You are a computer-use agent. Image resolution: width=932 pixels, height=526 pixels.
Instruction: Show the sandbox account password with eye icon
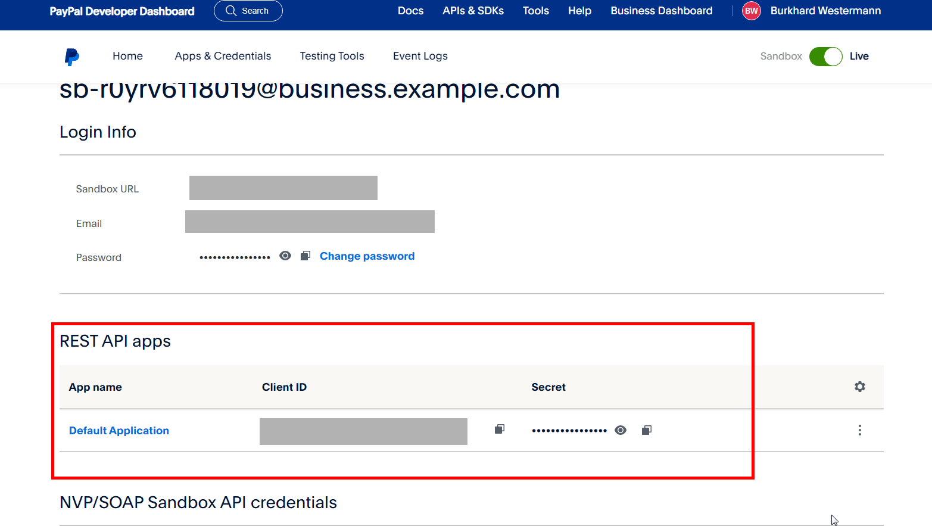[285, 256]
